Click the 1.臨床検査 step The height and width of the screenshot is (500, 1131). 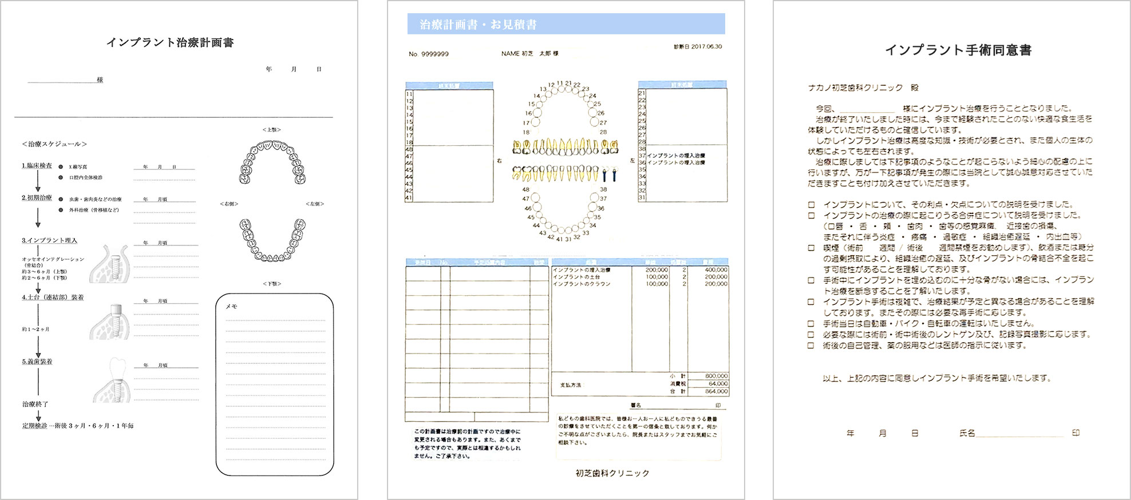click(x=37, y=166)
